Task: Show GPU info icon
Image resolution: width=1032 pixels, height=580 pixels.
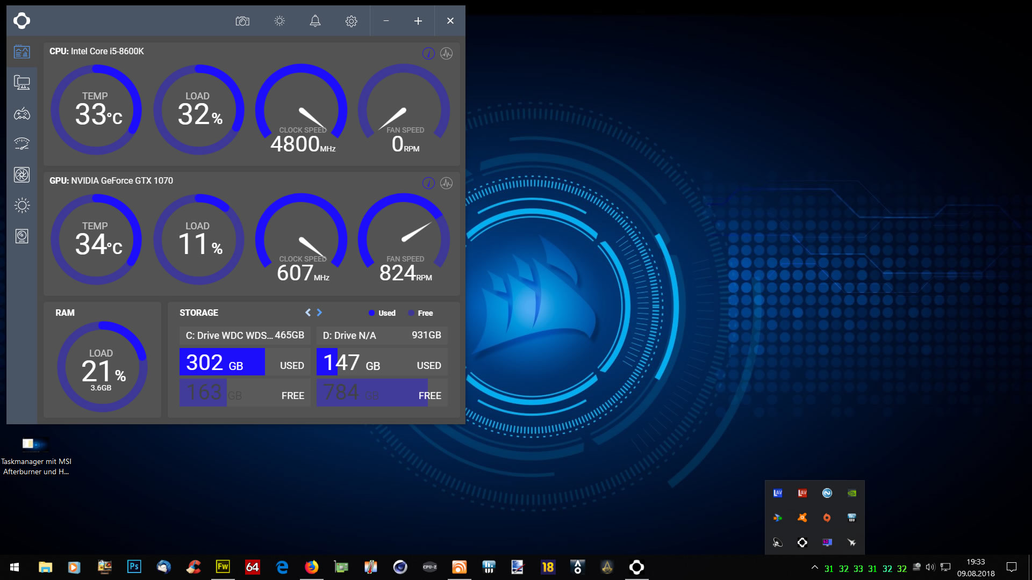Action: (428, 183)
